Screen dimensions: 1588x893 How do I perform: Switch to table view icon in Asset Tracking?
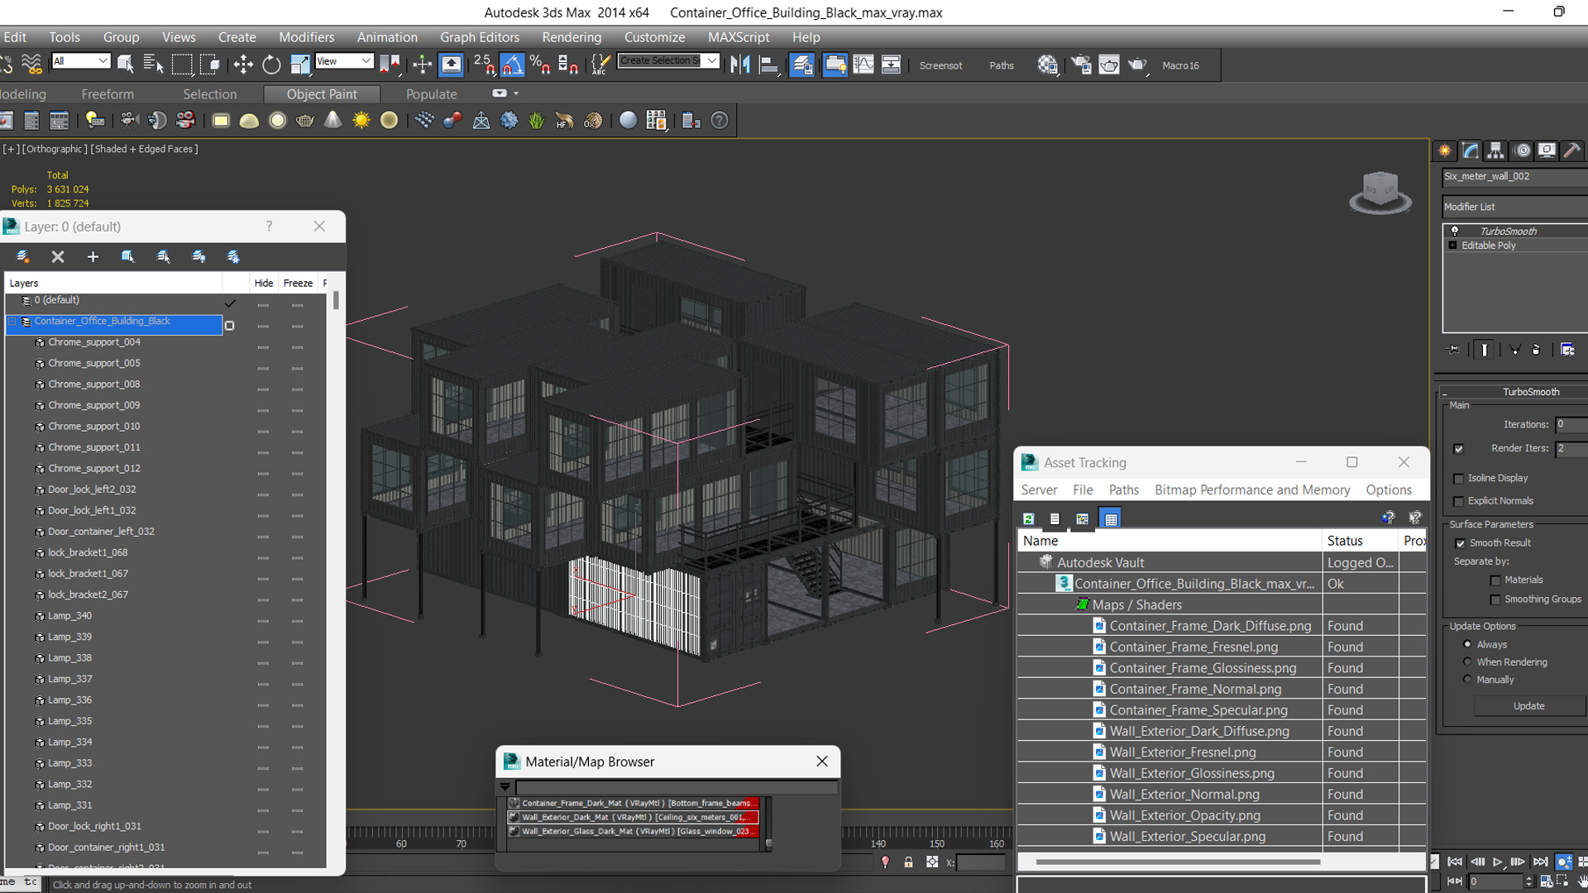point(1111,518)
